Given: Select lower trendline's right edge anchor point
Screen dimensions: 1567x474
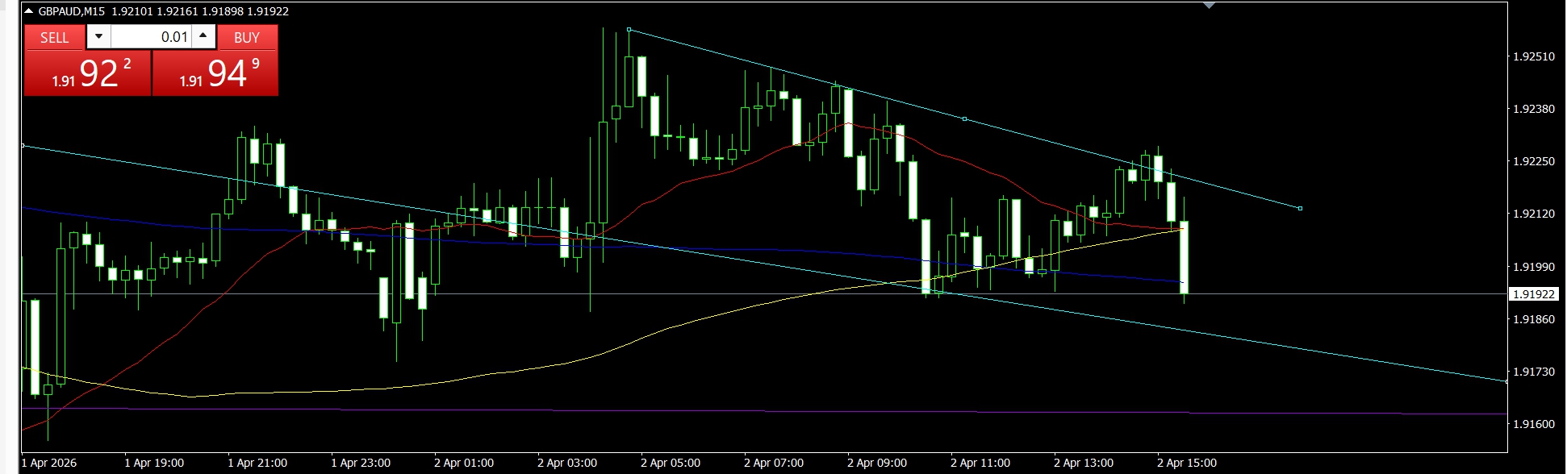Looking at the screenshot, I should (1506, 381).
